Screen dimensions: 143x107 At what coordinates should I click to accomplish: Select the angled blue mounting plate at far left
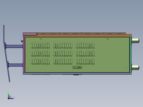pos(7,54)
